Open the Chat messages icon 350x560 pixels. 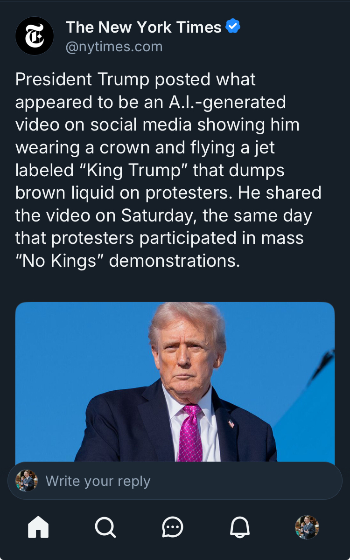click(173, 528)
